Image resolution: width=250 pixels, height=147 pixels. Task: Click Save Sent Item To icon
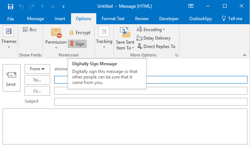click(125, 33)
